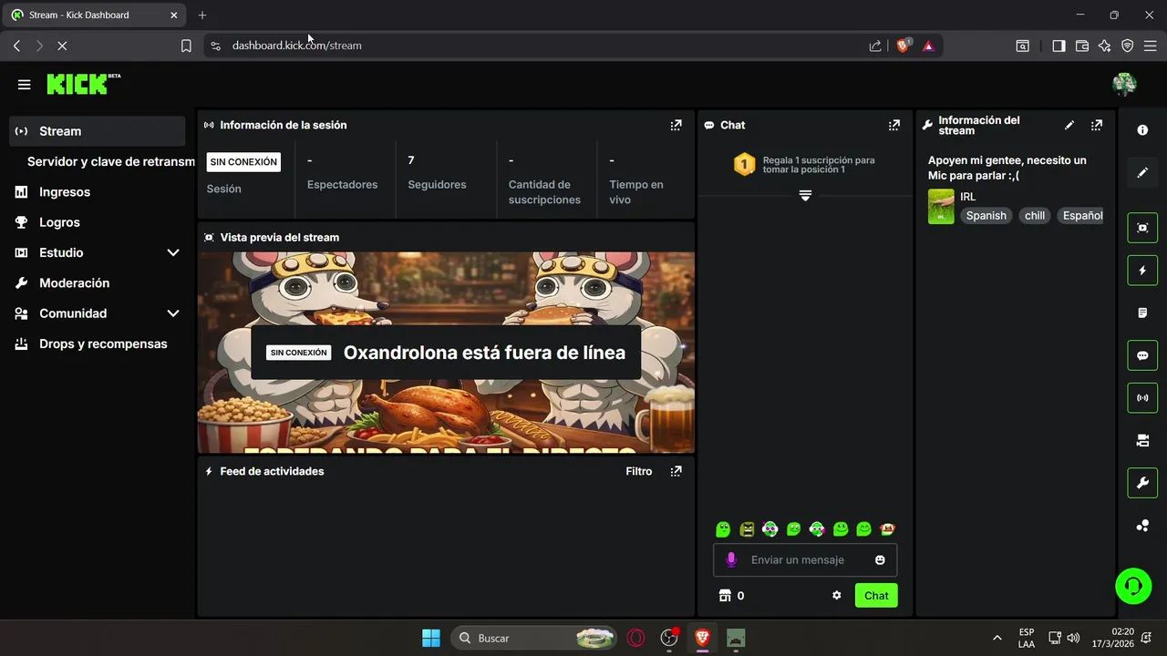Toggle stream preview panel in right sidebar
1167x656 pixels.
pyautogui.click(x=1142, y=228)
